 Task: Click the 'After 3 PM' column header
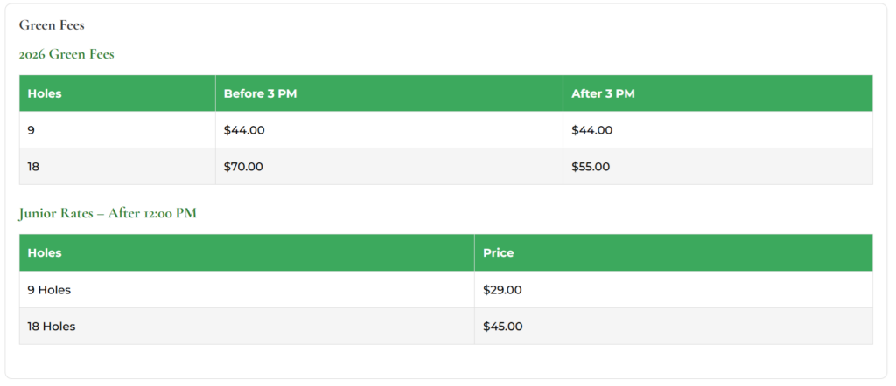tap(603, 93)
